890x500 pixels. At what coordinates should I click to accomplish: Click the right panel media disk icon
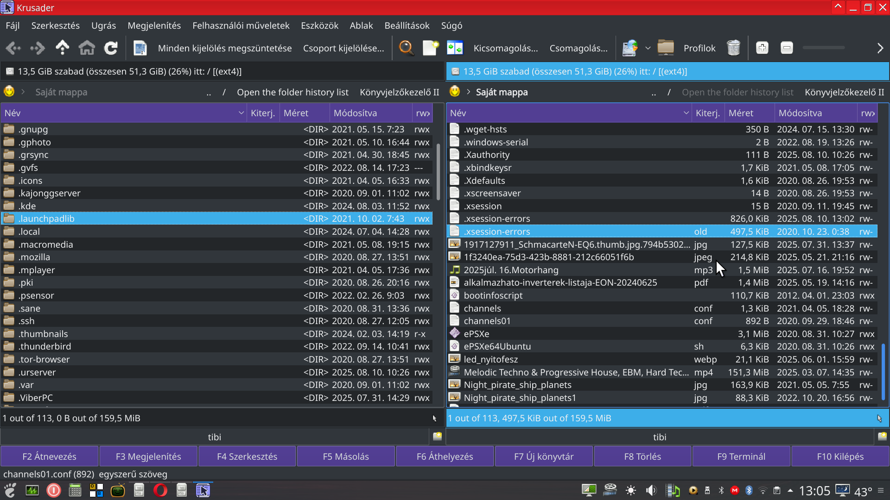click(455, 71)
